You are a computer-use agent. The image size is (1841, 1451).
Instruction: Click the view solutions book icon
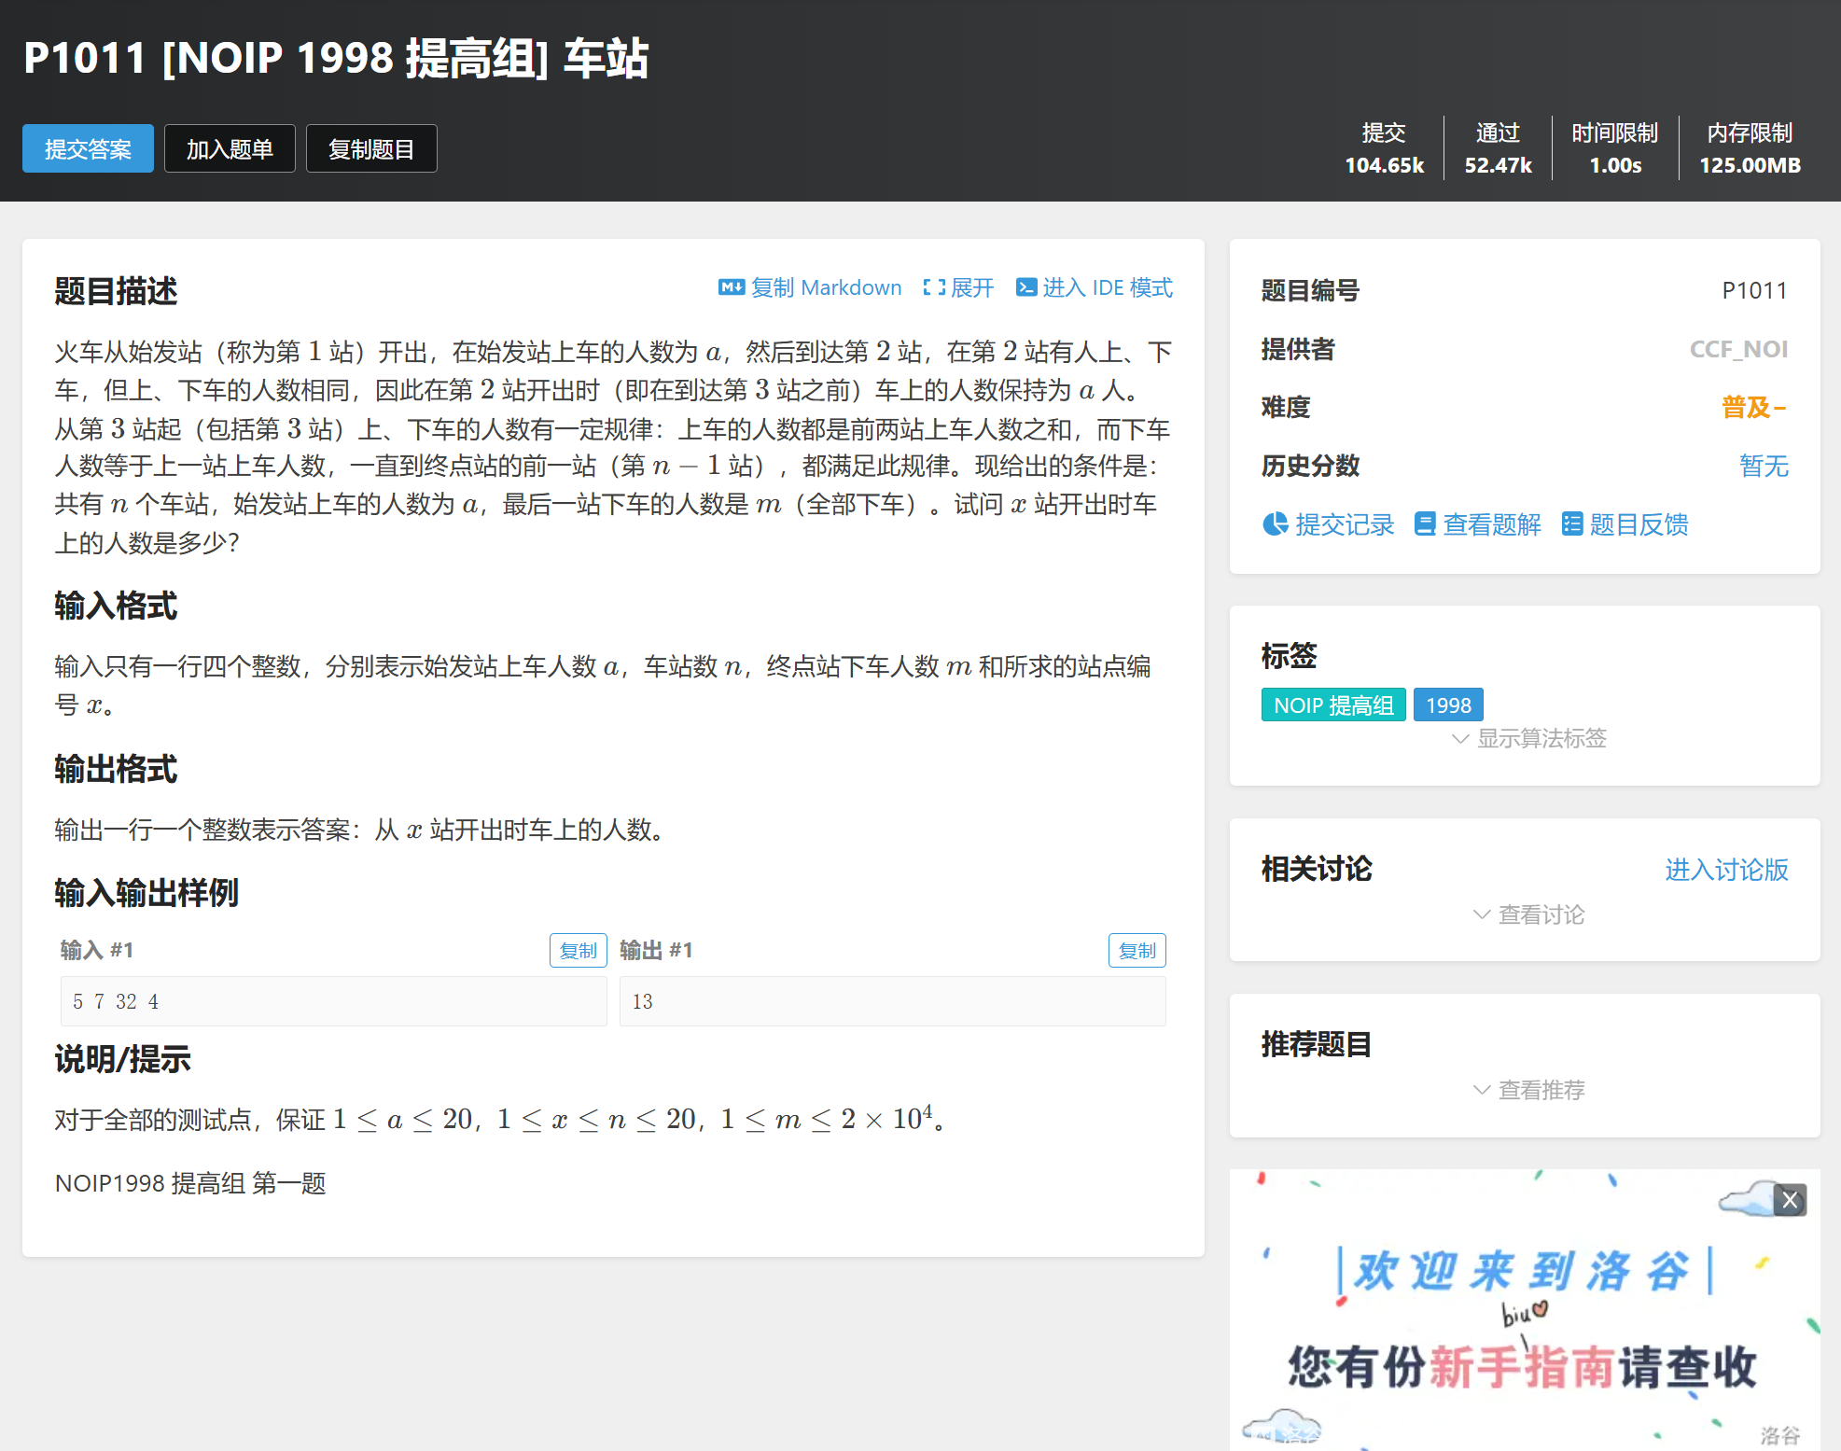pos(1424,524)
